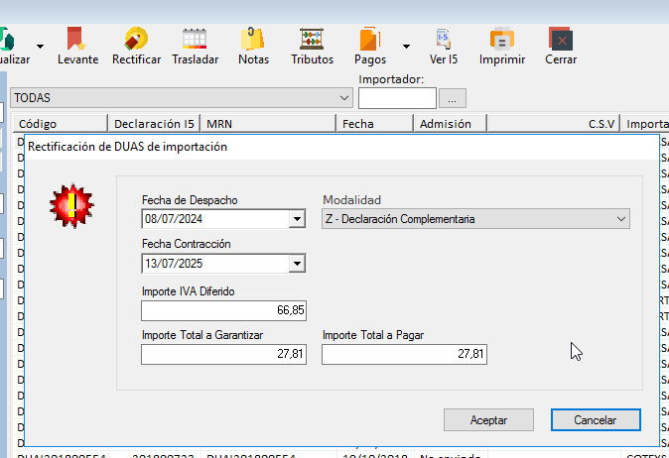Click the Trasladar calendar icon

[195, 40]
